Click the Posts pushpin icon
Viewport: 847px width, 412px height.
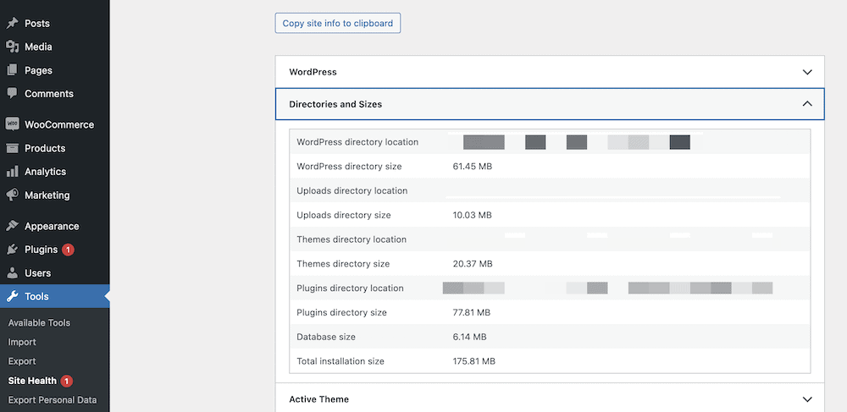[12, 23]
